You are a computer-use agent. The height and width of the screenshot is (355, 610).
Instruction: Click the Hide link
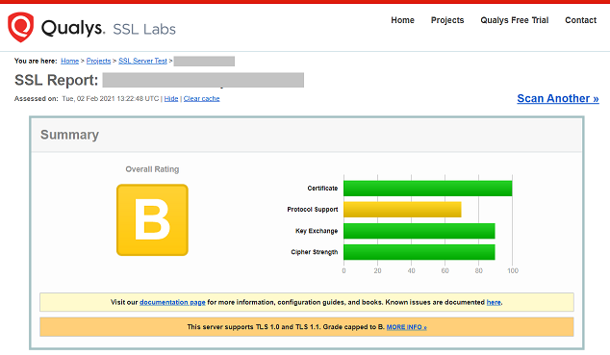(171, 99)
